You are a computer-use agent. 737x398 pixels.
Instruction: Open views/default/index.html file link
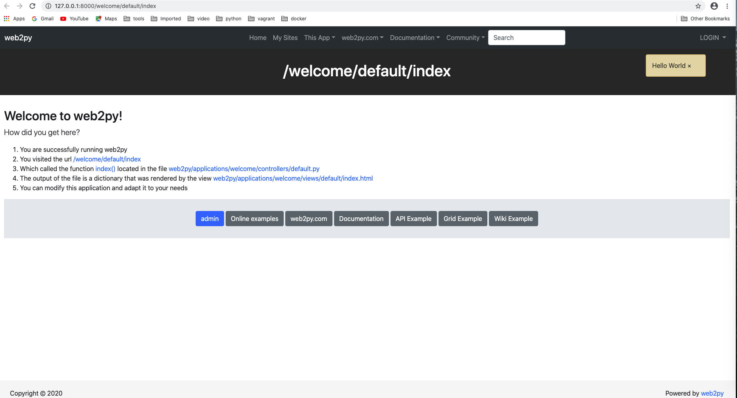pos(293,178)
